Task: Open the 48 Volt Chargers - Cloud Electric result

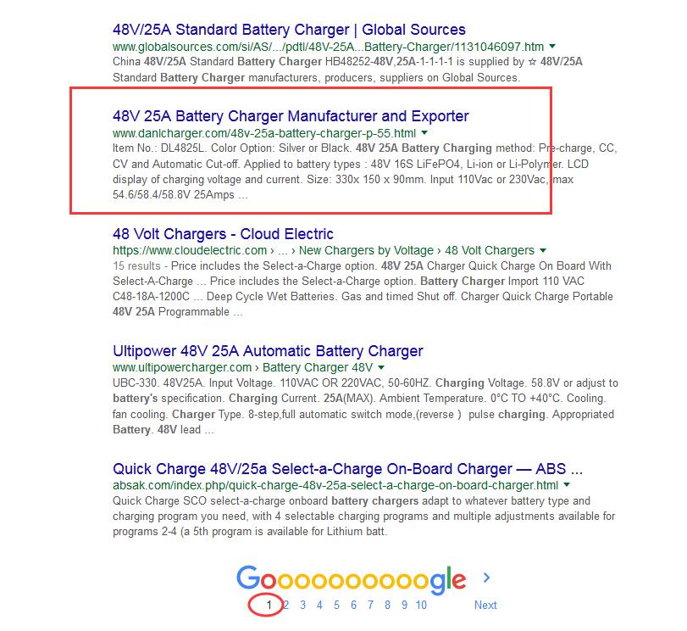Action: [223, 234]
